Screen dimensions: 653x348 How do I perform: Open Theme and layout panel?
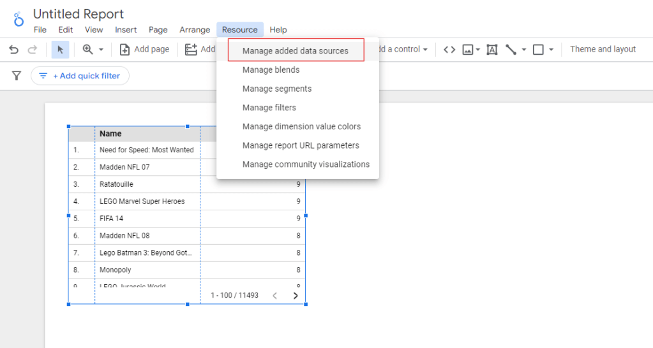click(603, 49)
